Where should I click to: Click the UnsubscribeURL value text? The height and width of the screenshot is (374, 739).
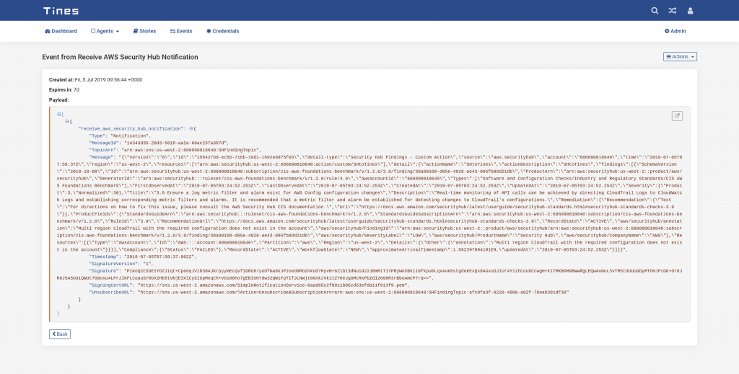[353, 292]
